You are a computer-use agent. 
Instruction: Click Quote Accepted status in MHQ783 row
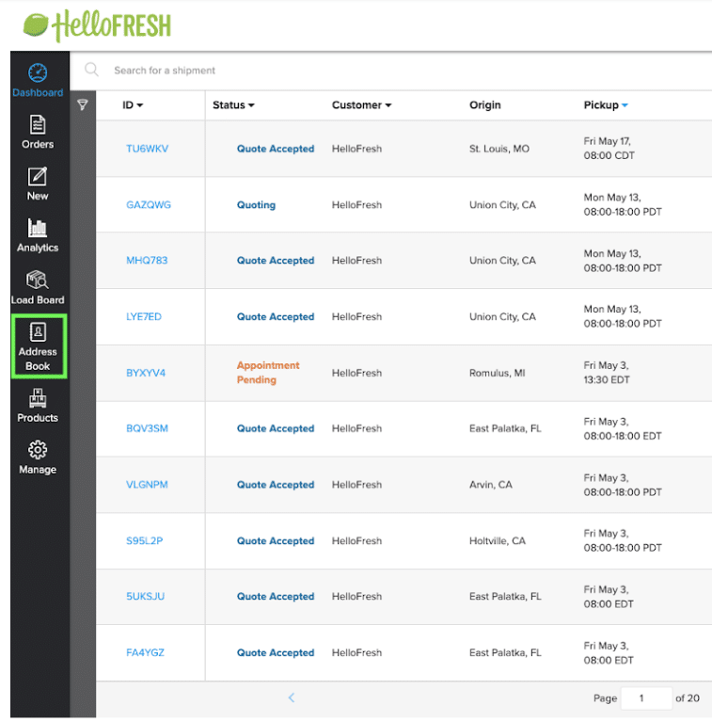click(276, 261)
